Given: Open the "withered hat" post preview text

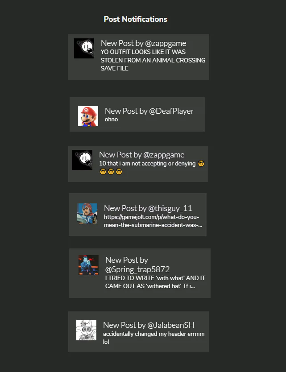Looking at the screenshot, I should tap(155, 282).
